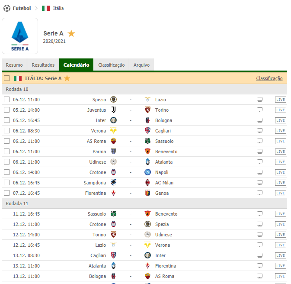Click TV icon for Cagliari - Inter
Image resolution: width=291 pixels, height=284 pixels.
pyautogui.click(x=259, y=255)
